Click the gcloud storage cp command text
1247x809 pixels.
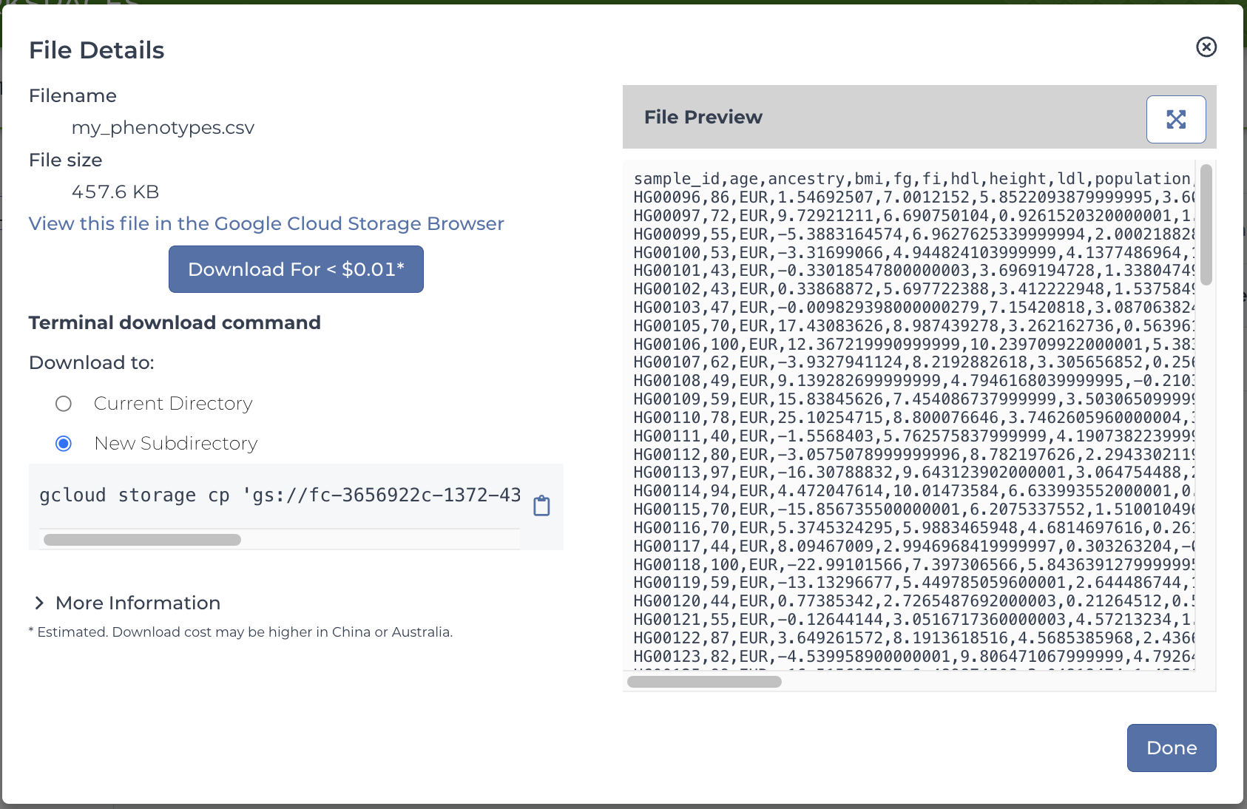280,495
